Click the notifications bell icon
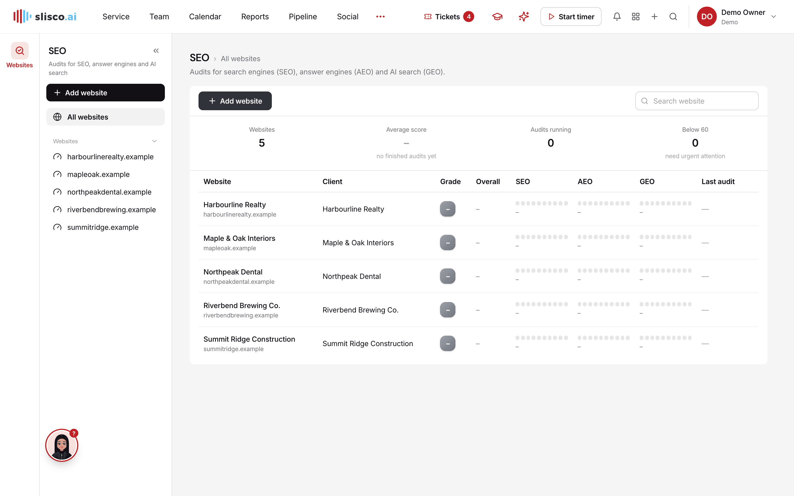The width and height of the screenshot is (794, 496). coord(617,17)
